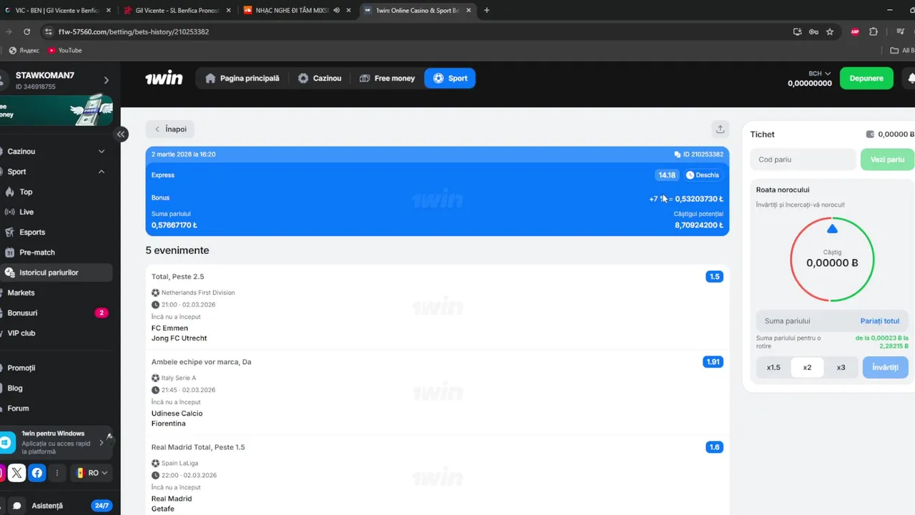
Task: Click the Învârtiți spin button
Action: point(885,367)
